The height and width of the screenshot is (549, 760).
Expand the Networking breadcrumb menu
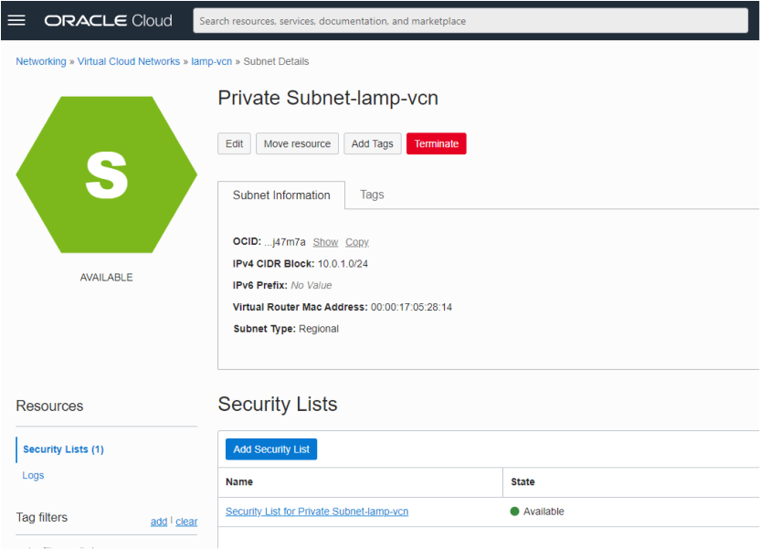click(x=40, y=61)
